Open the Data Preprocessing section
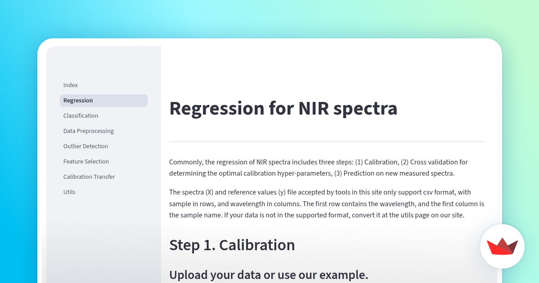 [88, 131]
